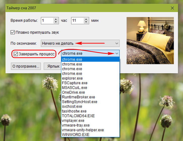Select taskhostw.exe process entry
This screenshot has height=141, width=183.
point(90,111)
